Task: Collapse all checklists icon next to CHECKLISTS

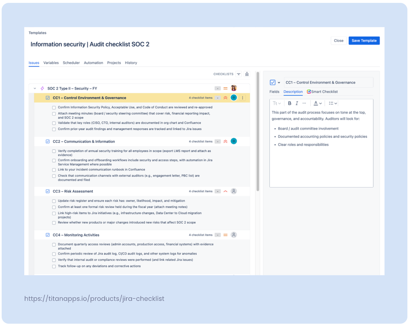Action: [239, 74]
